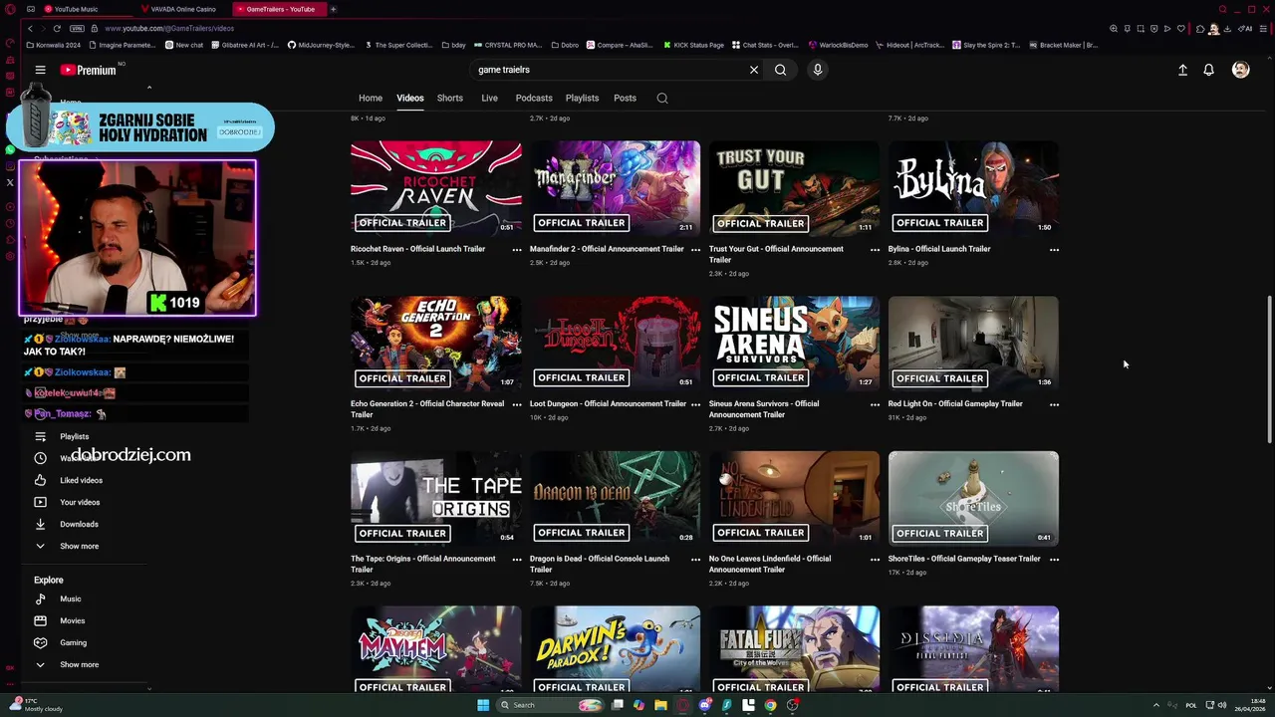Open File Explorer from the taskbar

[x=660, y=705]
